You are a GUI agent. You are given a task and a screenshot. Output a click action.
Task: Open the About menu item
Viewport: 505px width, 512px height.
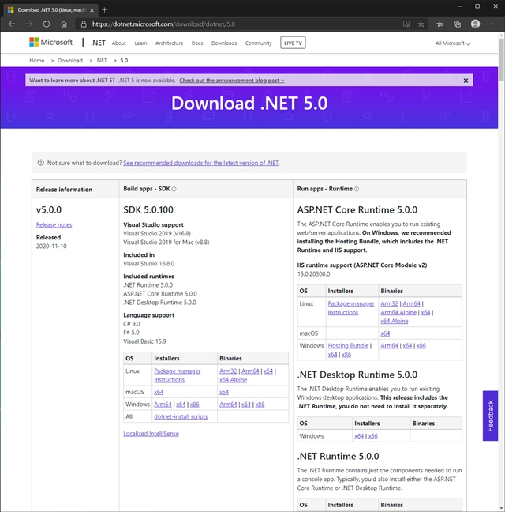(119, 43)
